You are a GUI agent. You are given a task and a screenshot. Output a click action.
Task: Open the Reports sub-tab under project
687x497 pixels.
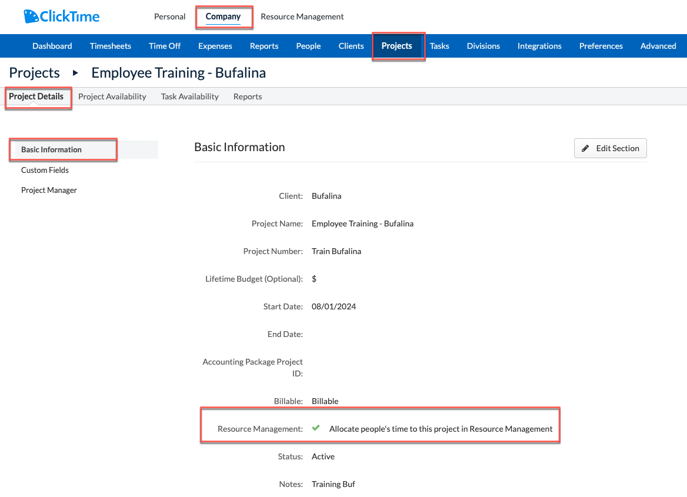(x=248, y=96)
